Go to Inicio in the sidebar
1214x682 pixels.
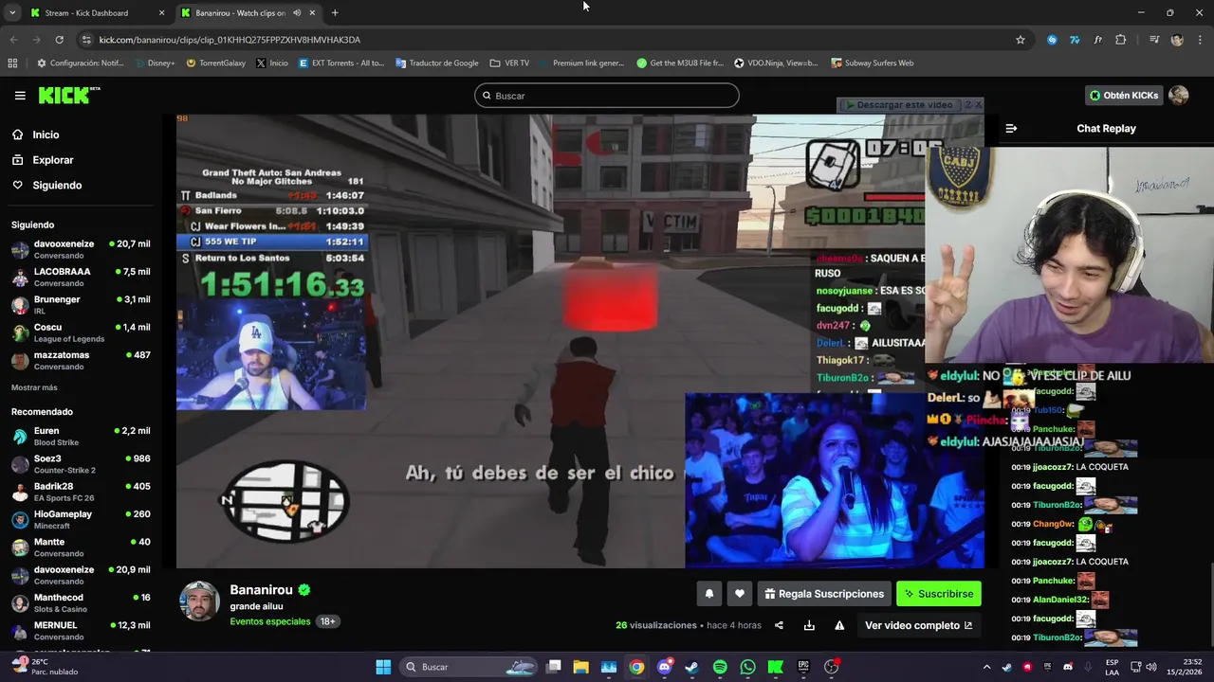coord(46,135)
